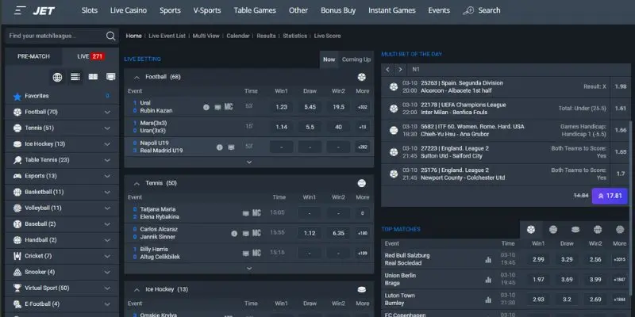Collapse the Tennis (50) live section
The height and width of the screenshot is (317, 635).
[137, 184]
